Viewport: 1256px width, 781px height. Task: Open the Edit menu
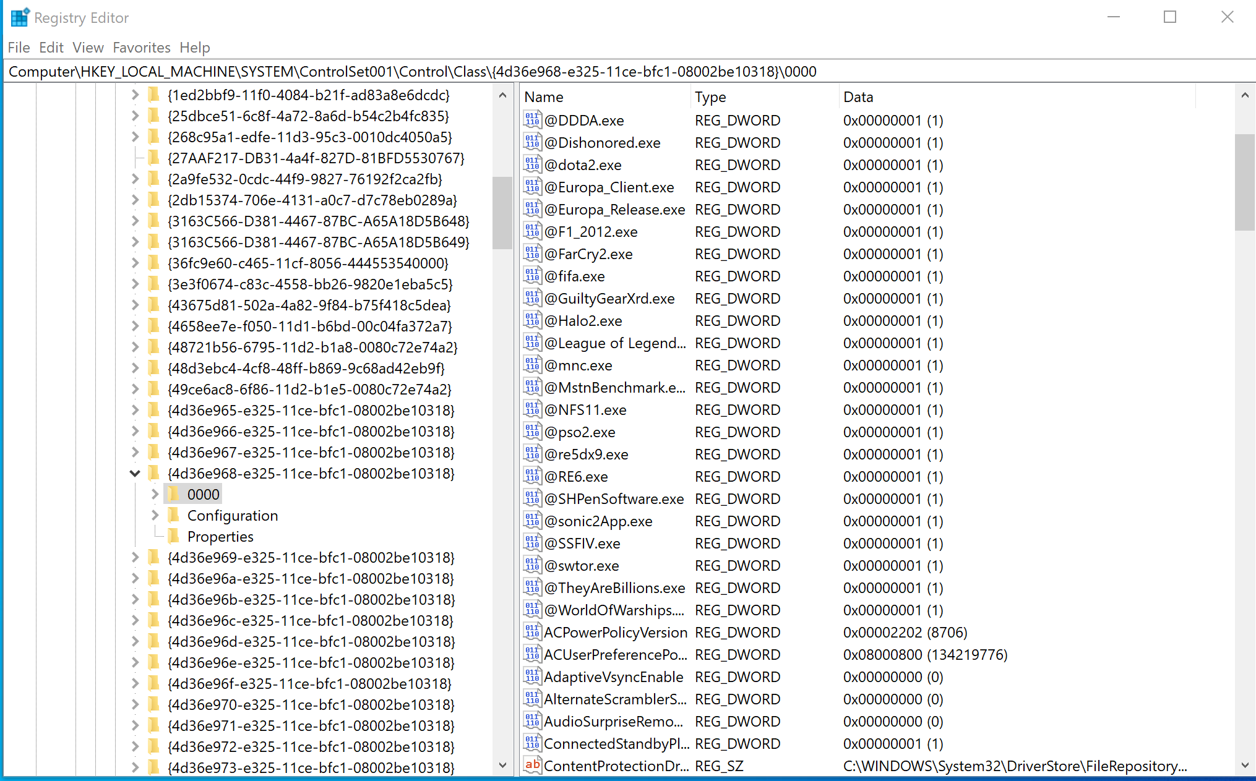coord(51,48)
